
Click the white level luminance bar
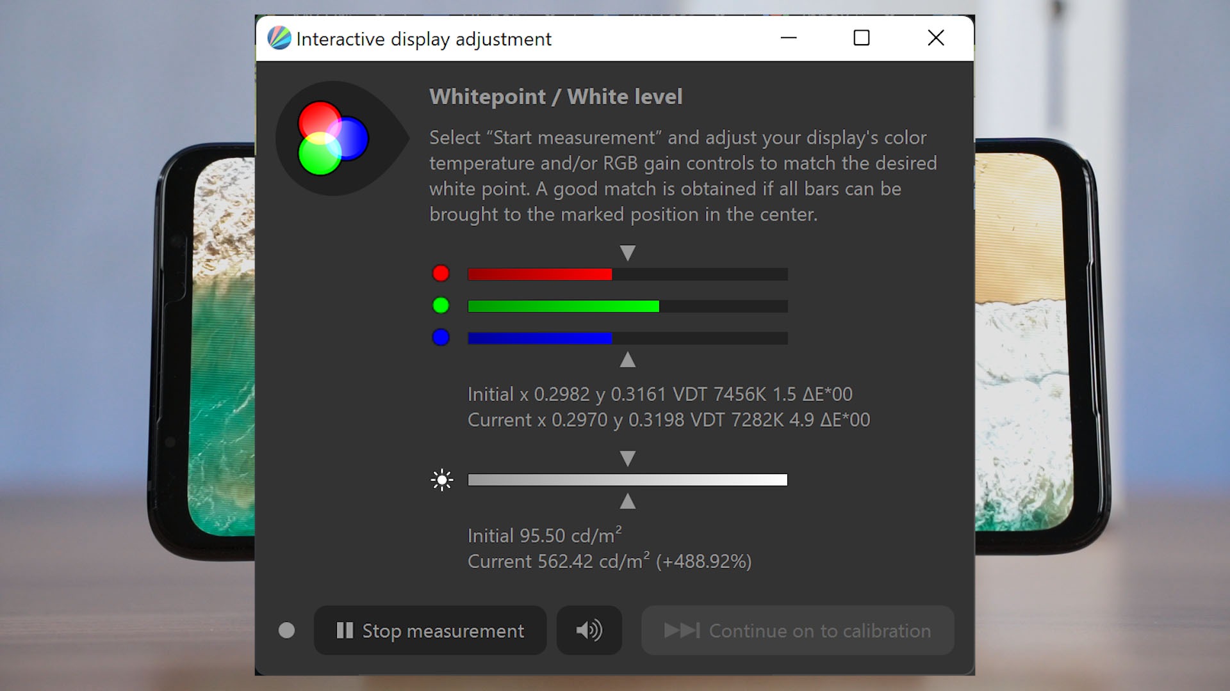tap(628, 480)
